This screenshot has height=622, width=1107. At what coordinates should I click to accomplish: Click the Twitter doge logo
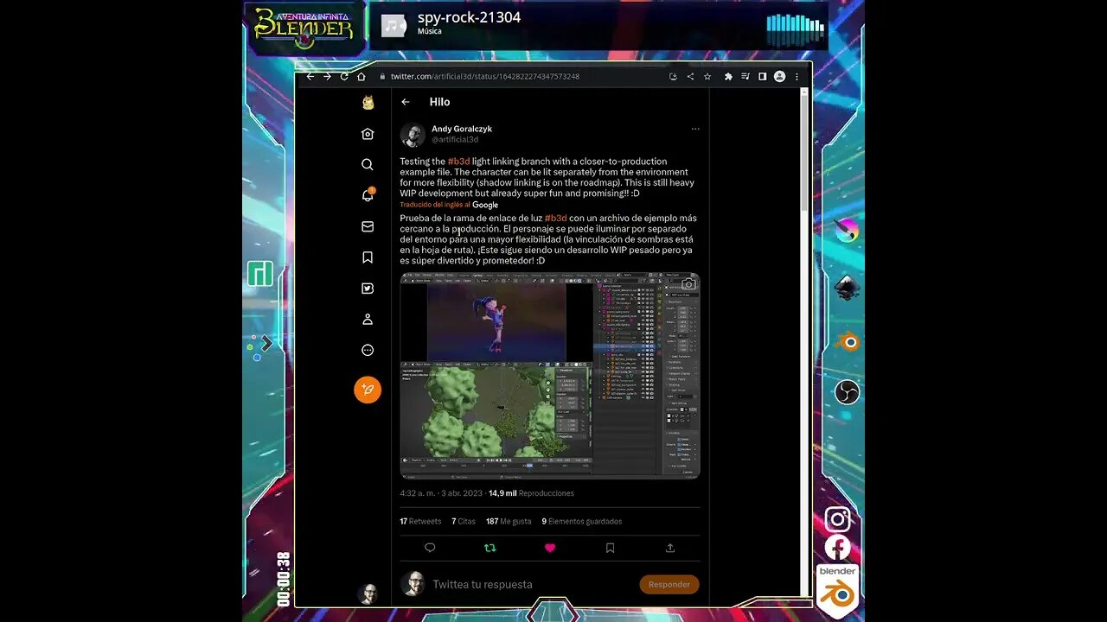coord(368,103)
